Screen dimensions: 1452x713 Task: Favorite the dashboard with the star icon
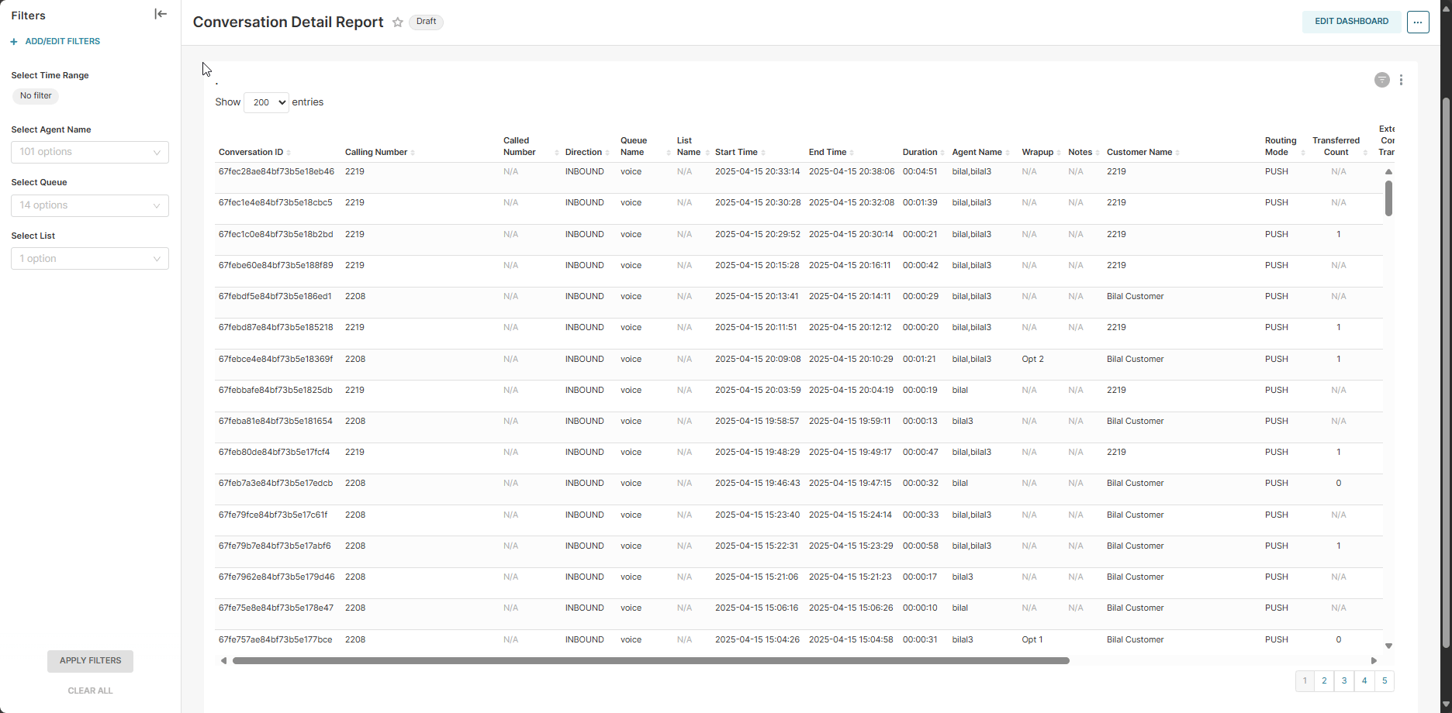(398, 22)
